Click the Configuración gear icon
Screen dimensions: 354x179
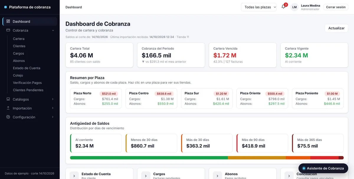[x=8, y=117]
